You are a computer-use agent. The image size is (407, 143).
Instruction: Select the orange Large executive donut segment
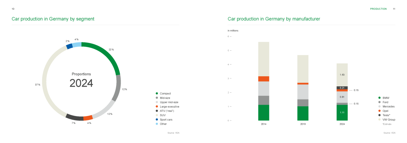(88, 117)
